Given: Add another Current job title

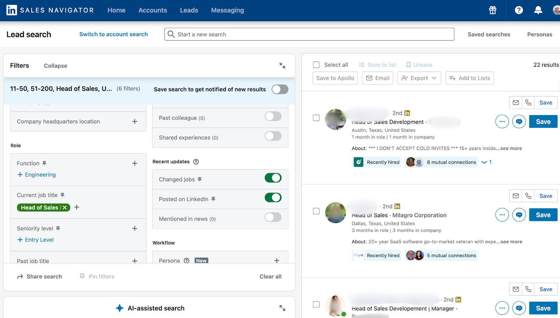Looking at the screenshot, I should [77, 207].
